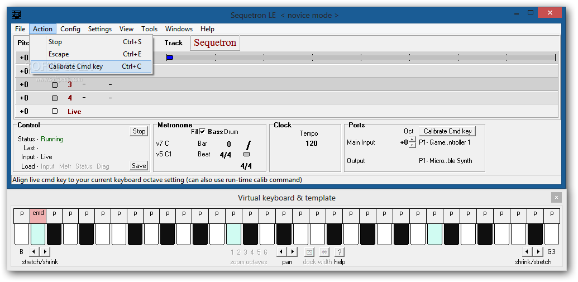
Task: Click the Save button in Control panel
Action: (139, 165)
